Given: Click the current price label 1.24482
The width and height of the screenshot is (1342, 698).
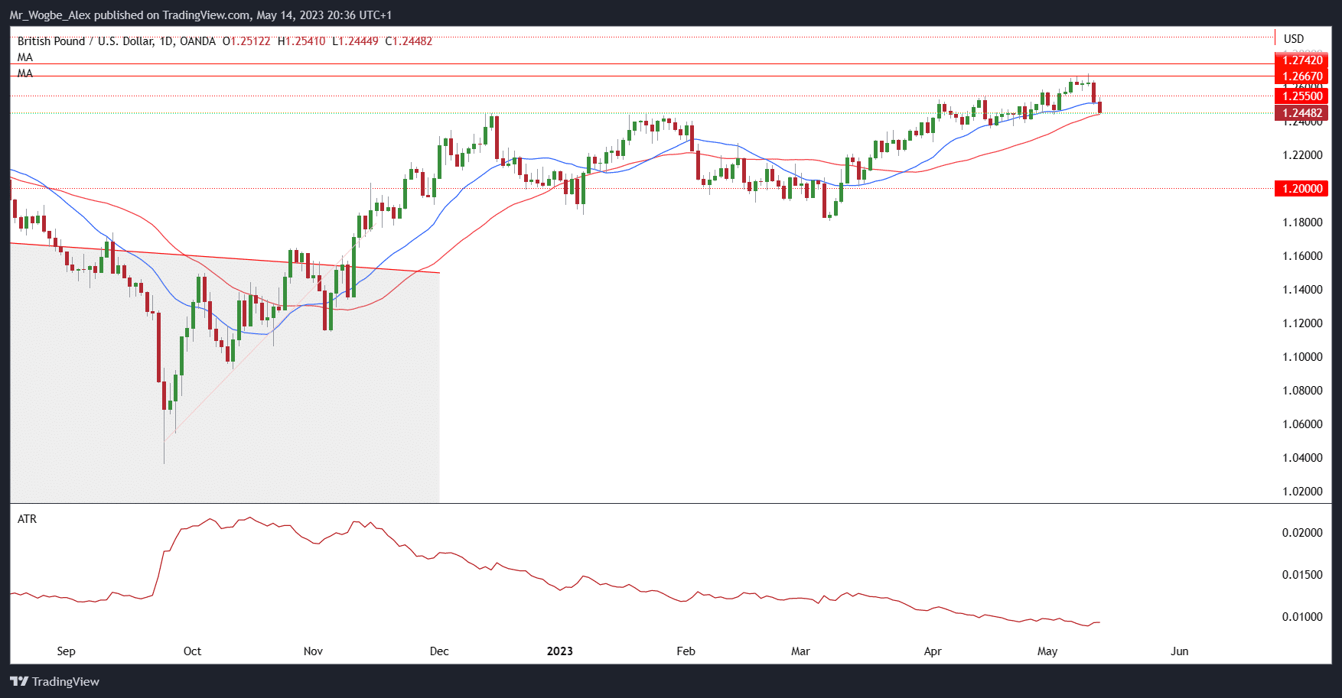Looking at the screenshot, I should [1301, 113].
